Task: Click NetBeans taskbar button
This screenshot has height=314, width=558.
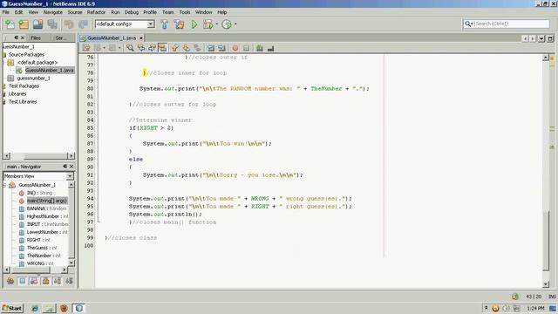Action: tap(78, 308)
